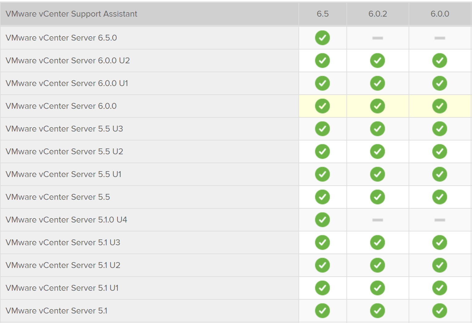Click the 6.5 checkmark for vCenter Server 5.1 U2
This screenshot has height=323, width=472.
322,265
